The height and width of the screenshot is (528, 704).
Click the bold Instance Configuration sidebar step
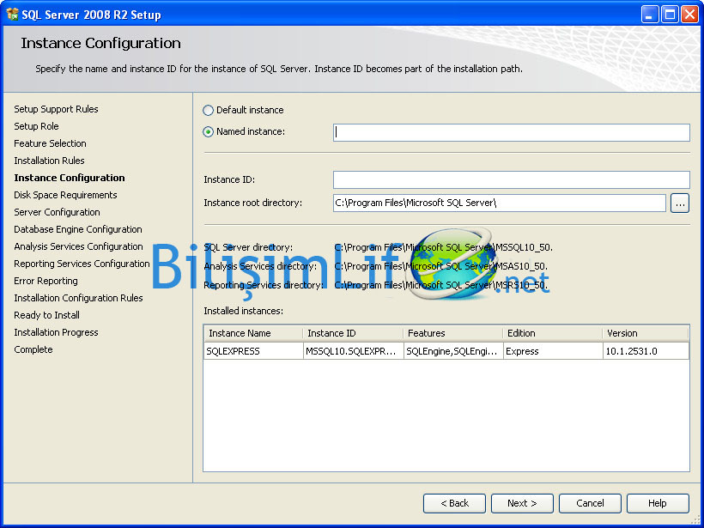70,178
